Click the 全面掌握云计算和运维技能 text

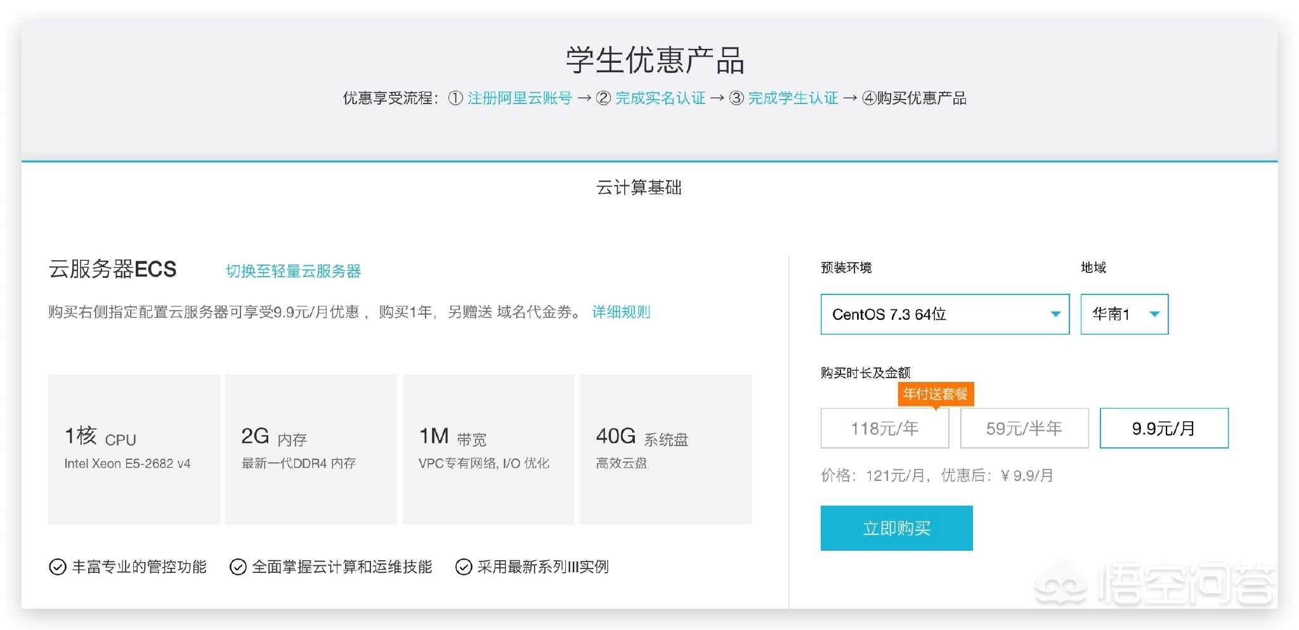[342, 567]
